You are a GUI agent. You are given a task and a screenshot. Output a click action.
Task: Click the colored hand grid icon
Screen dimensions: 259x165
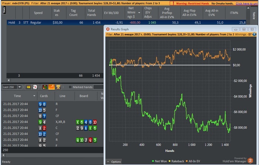45,87
